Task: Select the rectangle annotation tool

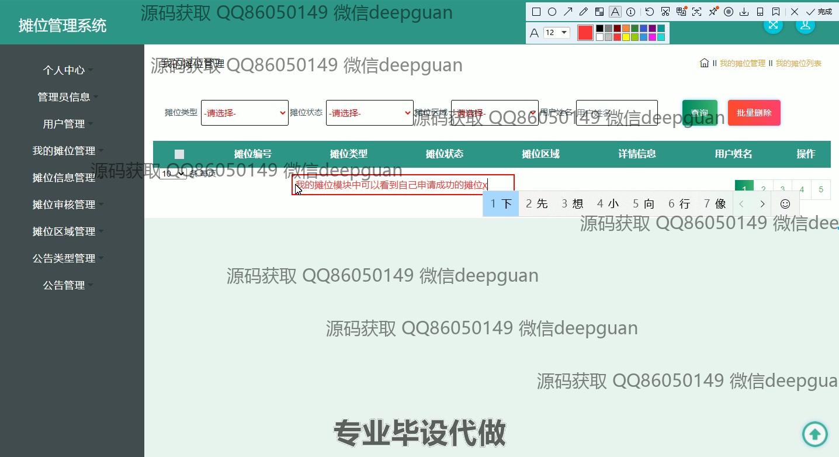Action: coord(536,12)
